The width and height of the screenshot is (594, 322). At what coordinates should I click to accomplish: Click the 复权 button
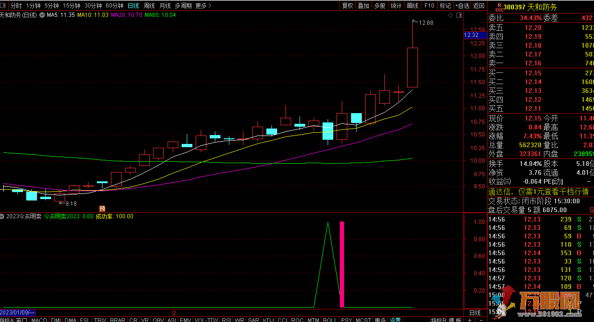348,6
